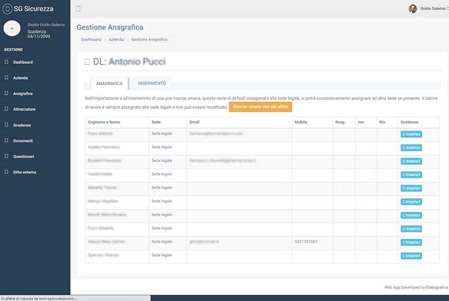Open the Anagrafica sidebar menu
The height and width of the screenshot is (301, 449).
pos(22,94)
